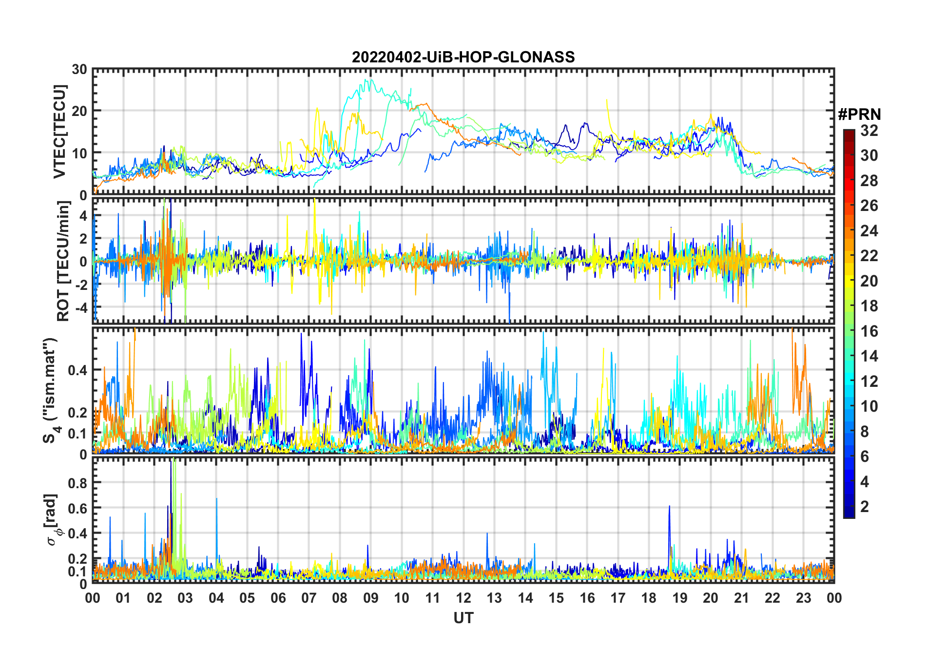The width and height of the screenshot is (927, 648).
Task: Click the 0.8 tick on sigma-phi axis
Action: pos(78,483)
